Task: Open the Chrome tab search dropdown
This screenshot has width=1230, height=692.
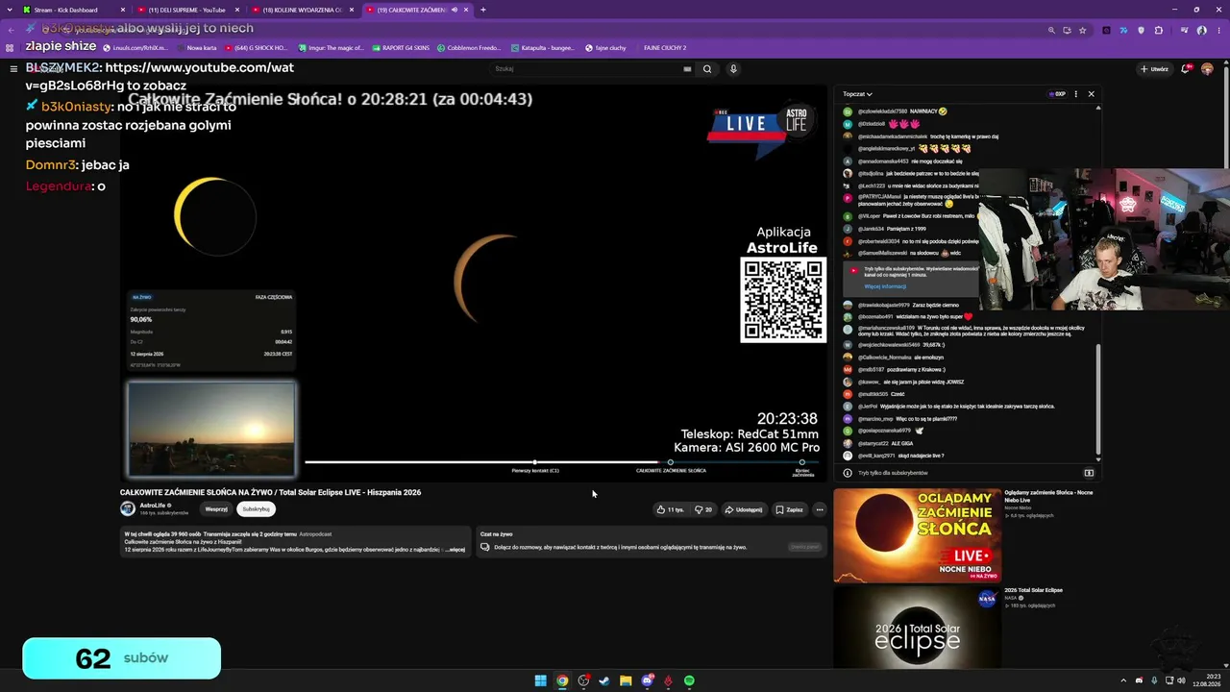Action: tap(10, 10)
